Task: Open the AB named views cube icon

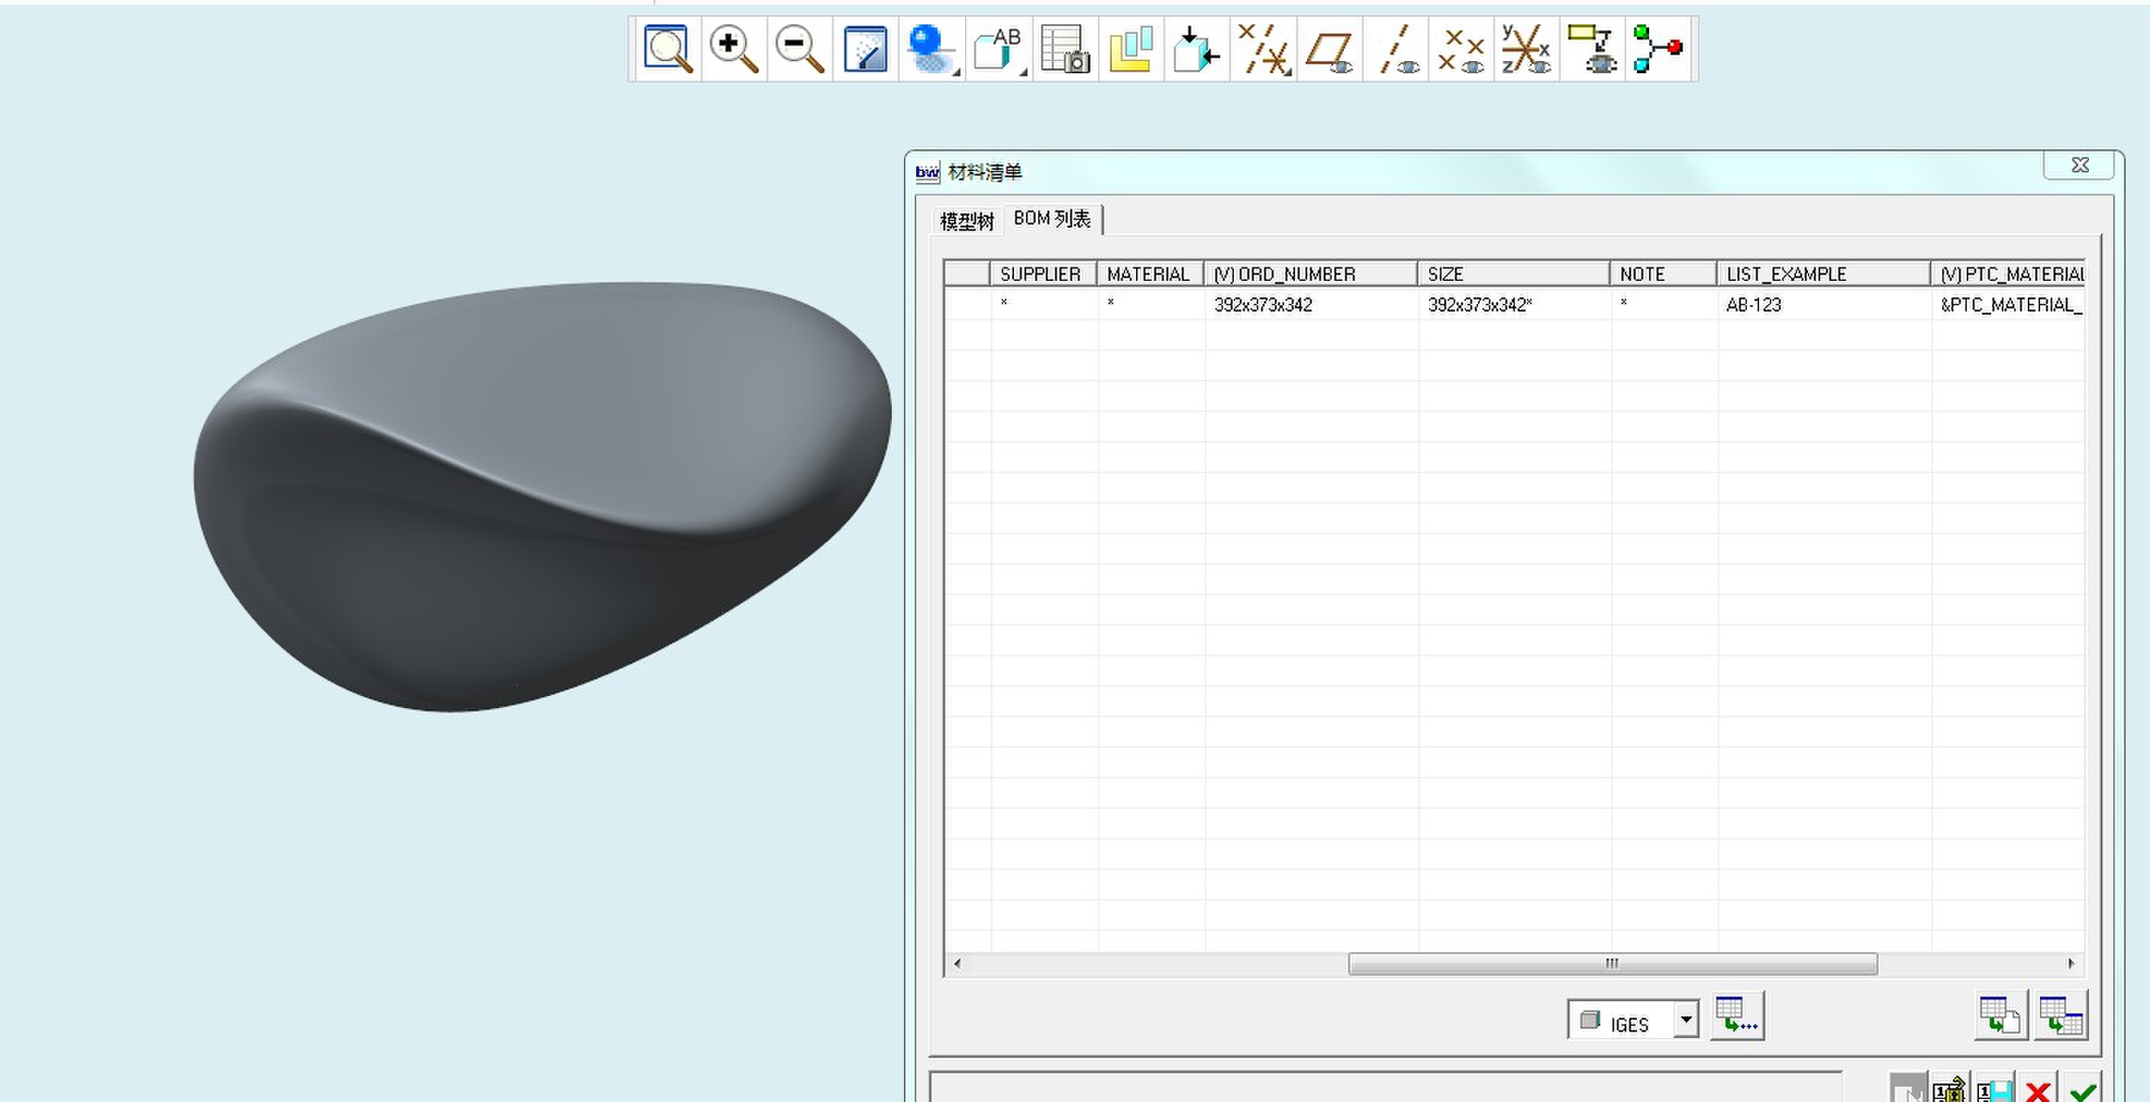Action: coord(999,49)
